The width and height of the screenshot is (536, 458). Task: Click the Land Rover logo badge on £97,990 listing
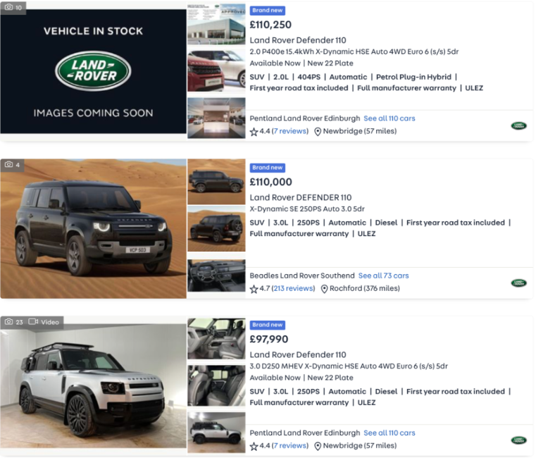[x=518, y=440]
